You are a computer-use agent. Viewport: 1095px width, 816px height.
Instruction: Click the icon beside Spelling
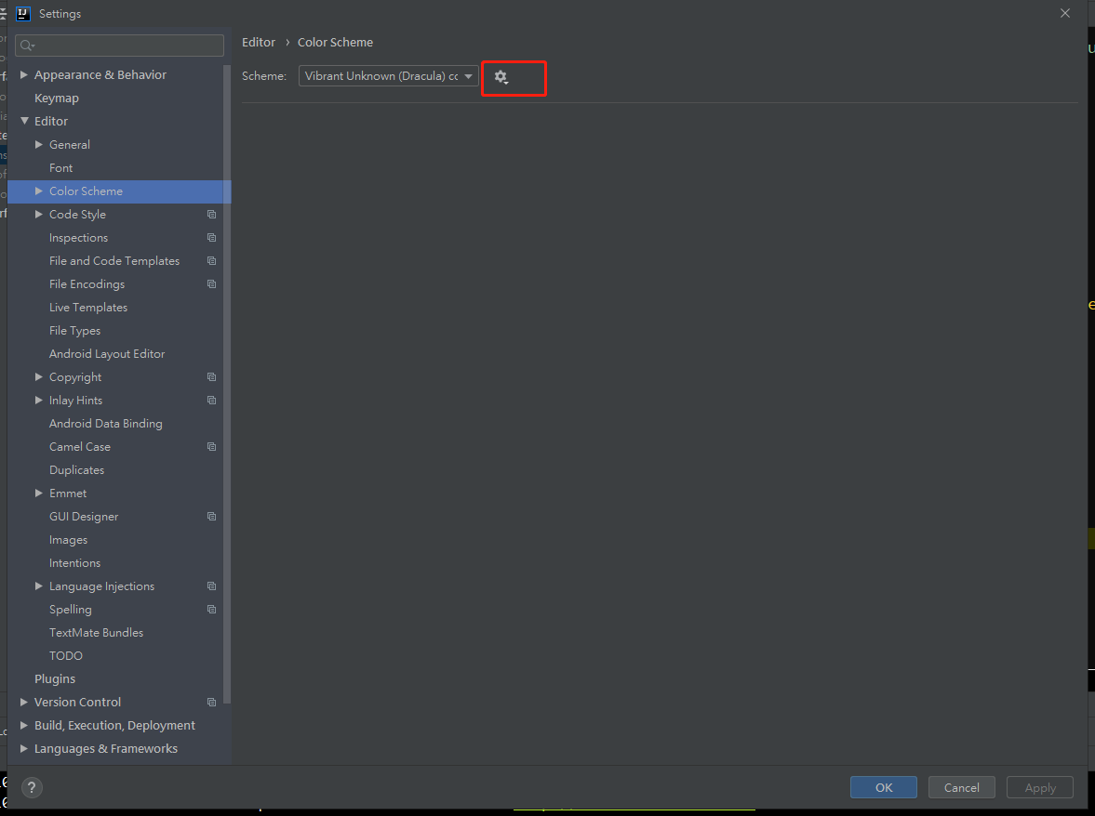click(212, 609)
